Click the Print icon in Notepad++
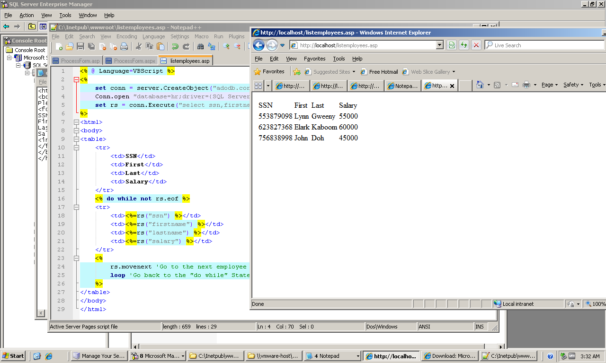 (124, 46)
